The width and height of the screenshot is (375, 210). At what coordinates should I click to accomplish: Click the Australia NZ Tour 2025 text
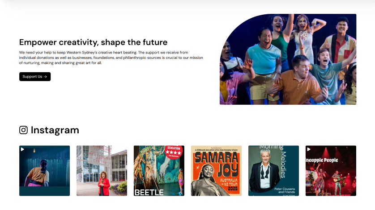[229, 184]
